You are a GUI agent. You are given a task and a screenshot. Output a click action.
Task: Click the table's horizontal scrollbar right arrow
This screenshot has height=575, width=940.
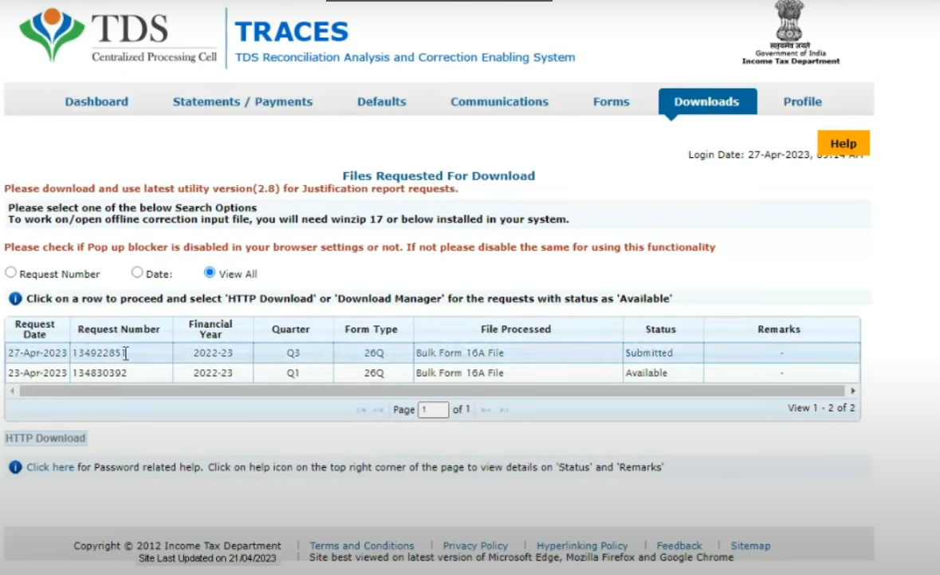click(x=853, y=392)
